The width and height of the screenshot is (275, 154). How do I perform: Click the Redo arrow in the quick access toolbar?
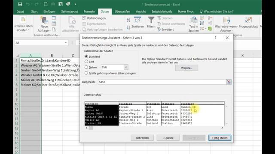pyautogui.click(x=37, y=4)
